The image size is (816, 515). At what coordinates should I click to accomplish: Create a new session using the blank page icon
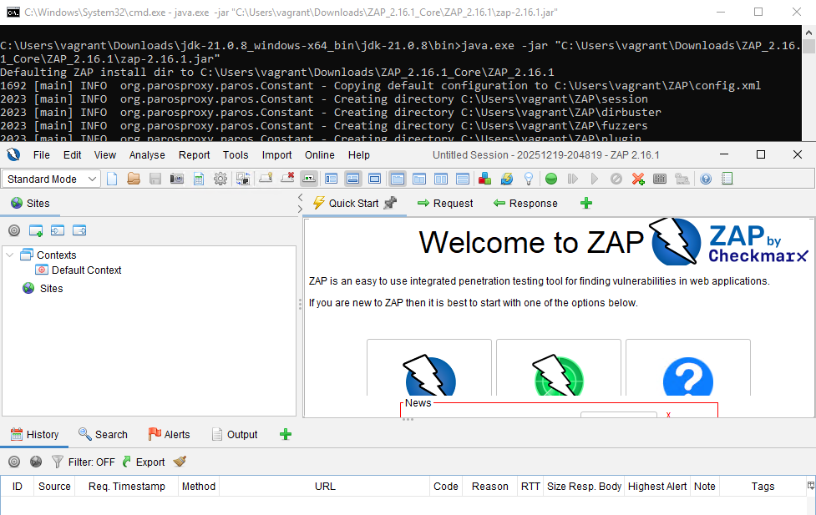coord(113,179)
